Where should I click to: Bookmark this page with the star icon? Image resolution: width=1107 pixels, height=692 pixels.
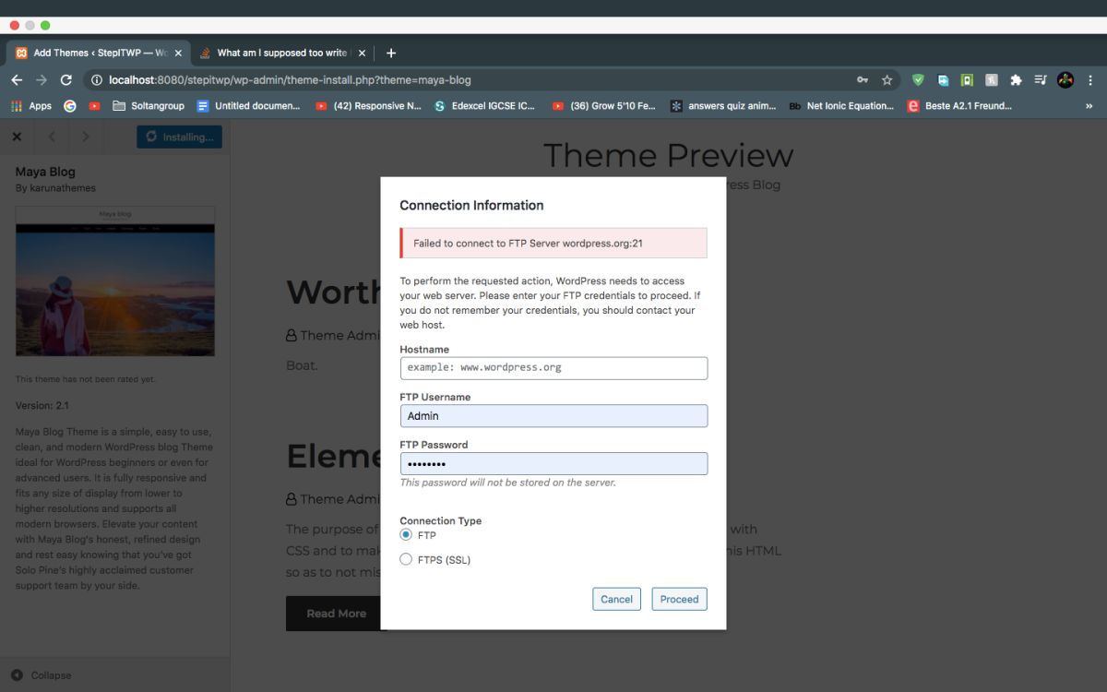(887, 80)
